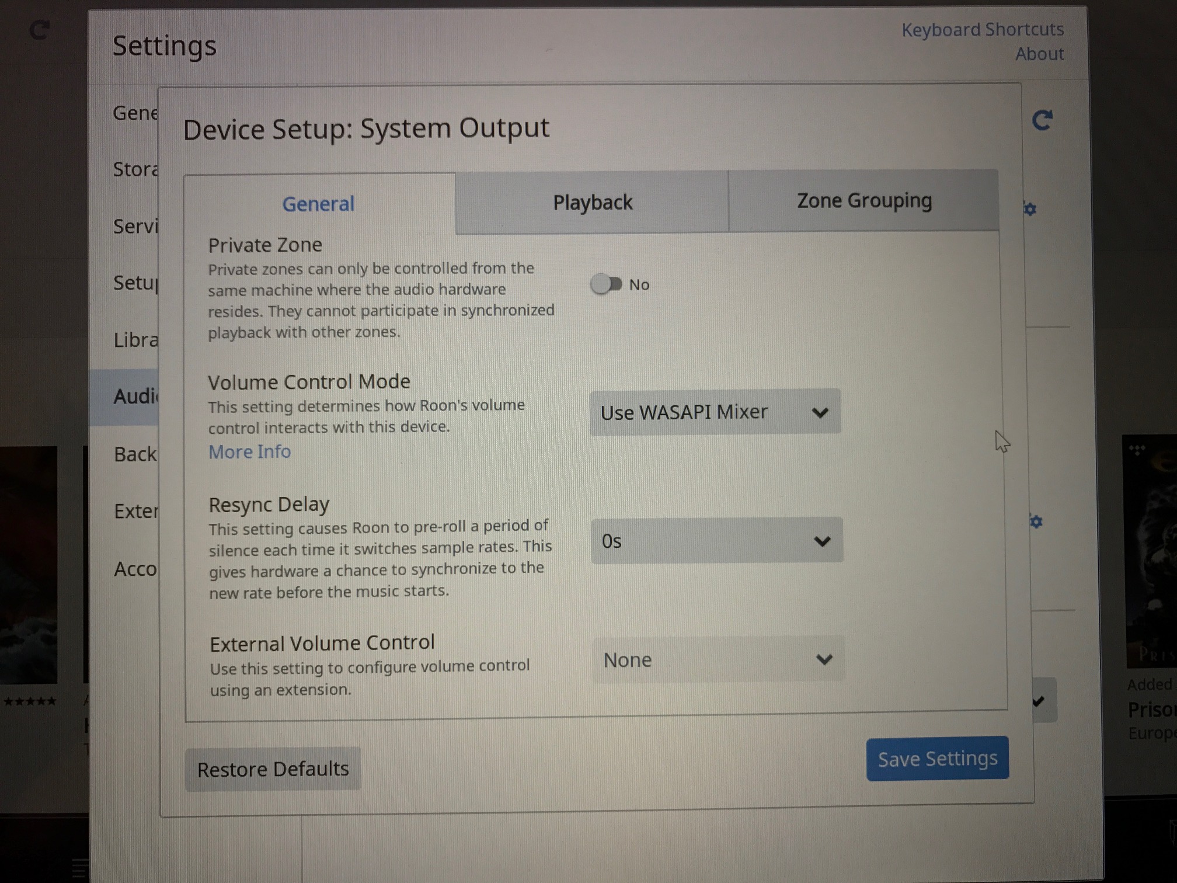Click the Save Settings button
The image size is (1177, 883).
[938, 758]
